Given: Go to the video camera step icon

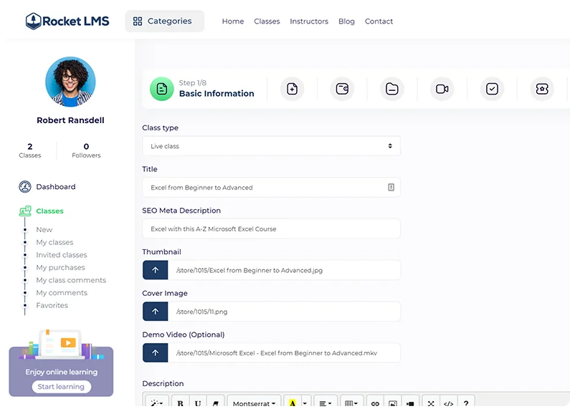Looking at the screenshot, I should 442,89.
